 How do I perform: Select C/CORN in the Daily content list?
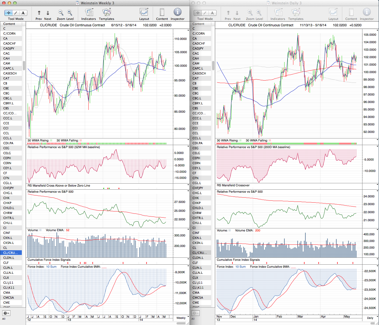pyautogui.click(x=199, y=33)
